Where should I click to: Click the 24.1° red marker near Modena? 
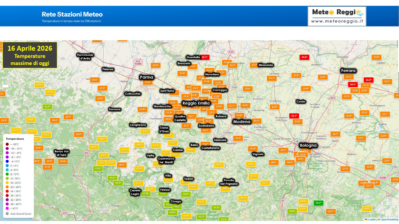point(294,115)
